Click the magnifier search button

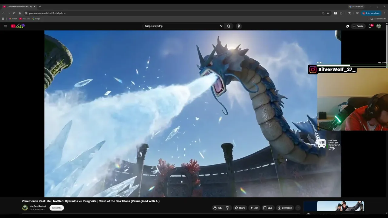click(x=229, y=26)
